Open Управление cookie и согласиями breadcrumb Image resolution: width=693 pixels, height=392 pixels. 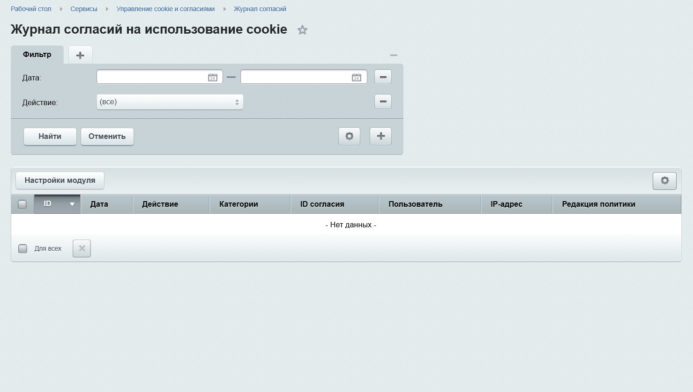(165, 9)
